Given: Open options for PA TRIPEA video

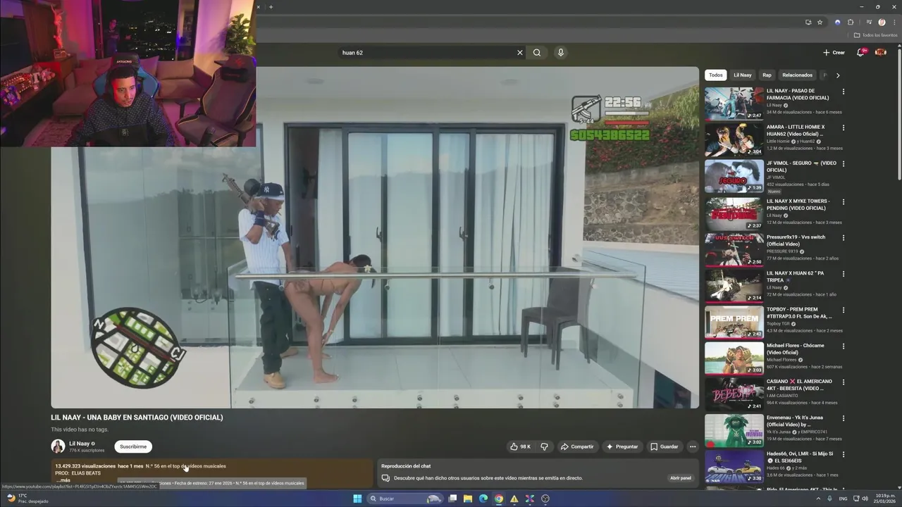Looking at the screenshot, I should (843, 274).
